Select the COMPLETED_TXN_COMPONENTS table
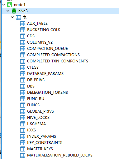The width and height of the screenshot is (119, 159). (x=58, y=61)
